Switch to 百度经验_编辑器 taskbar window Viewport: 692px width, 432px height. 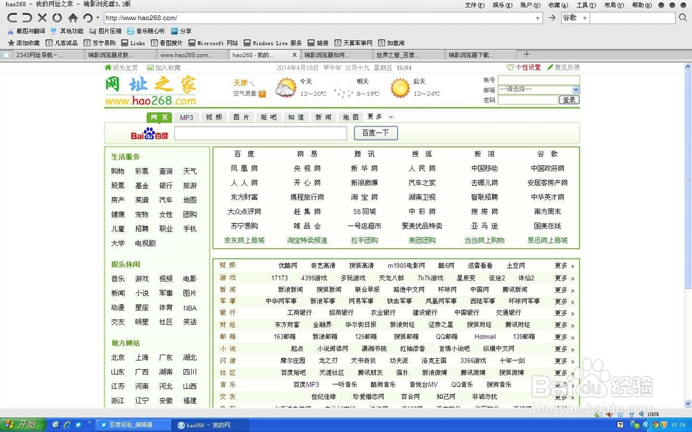[132, 425]
